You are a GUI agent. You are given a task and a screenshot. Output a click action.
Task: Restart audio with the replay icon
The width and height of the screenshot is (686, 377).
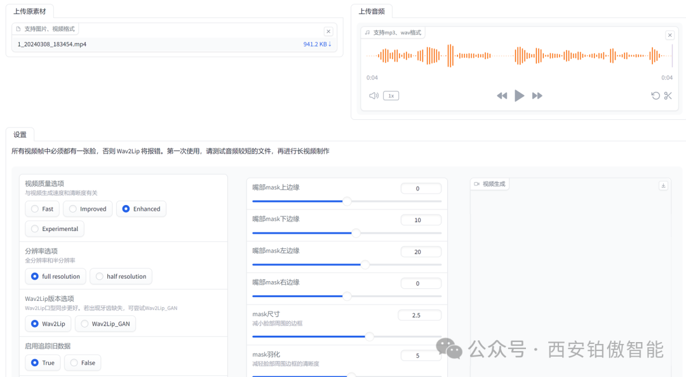655,95
